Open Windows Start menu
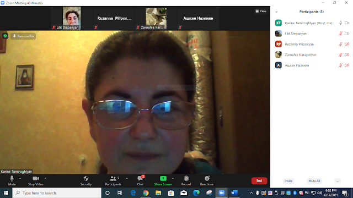The height and width of the screenshot is (198, 353). [x=6, y=193]
